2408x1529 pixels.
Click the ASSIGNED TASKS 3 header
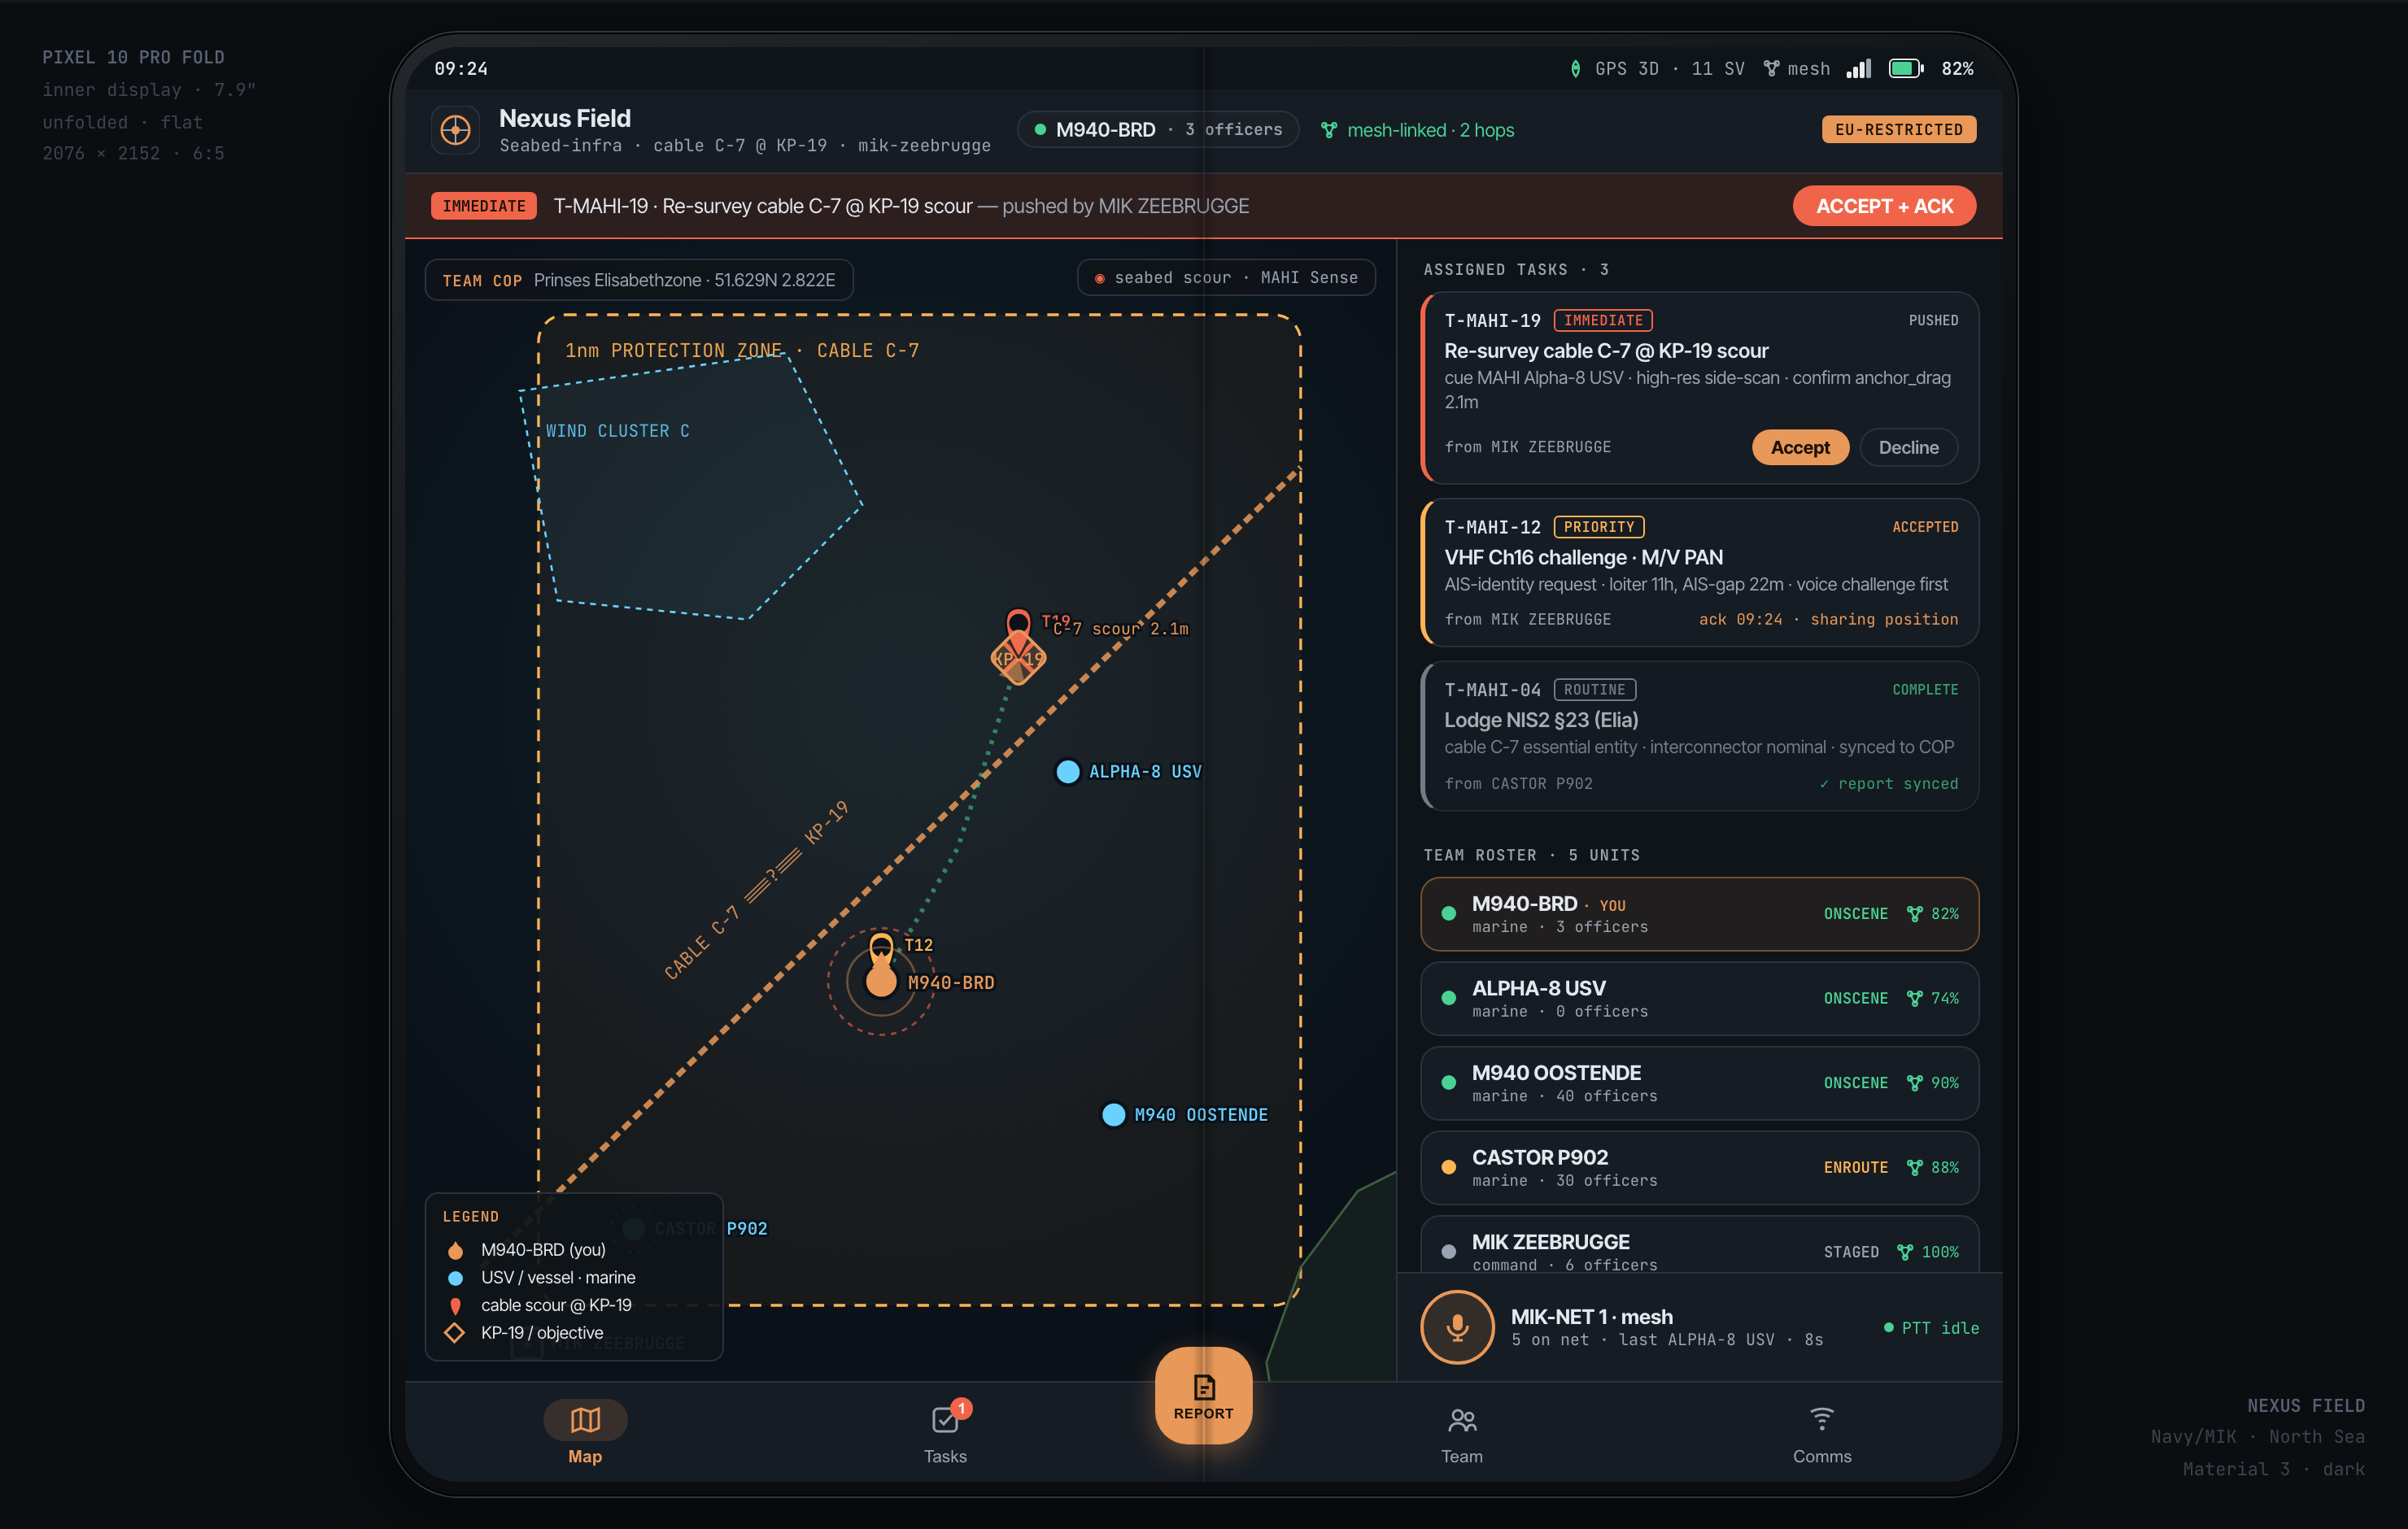tap(1516, 270)
